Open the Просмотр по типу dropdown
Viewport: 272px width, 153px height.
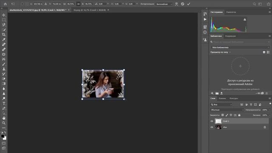coord(221,52)
